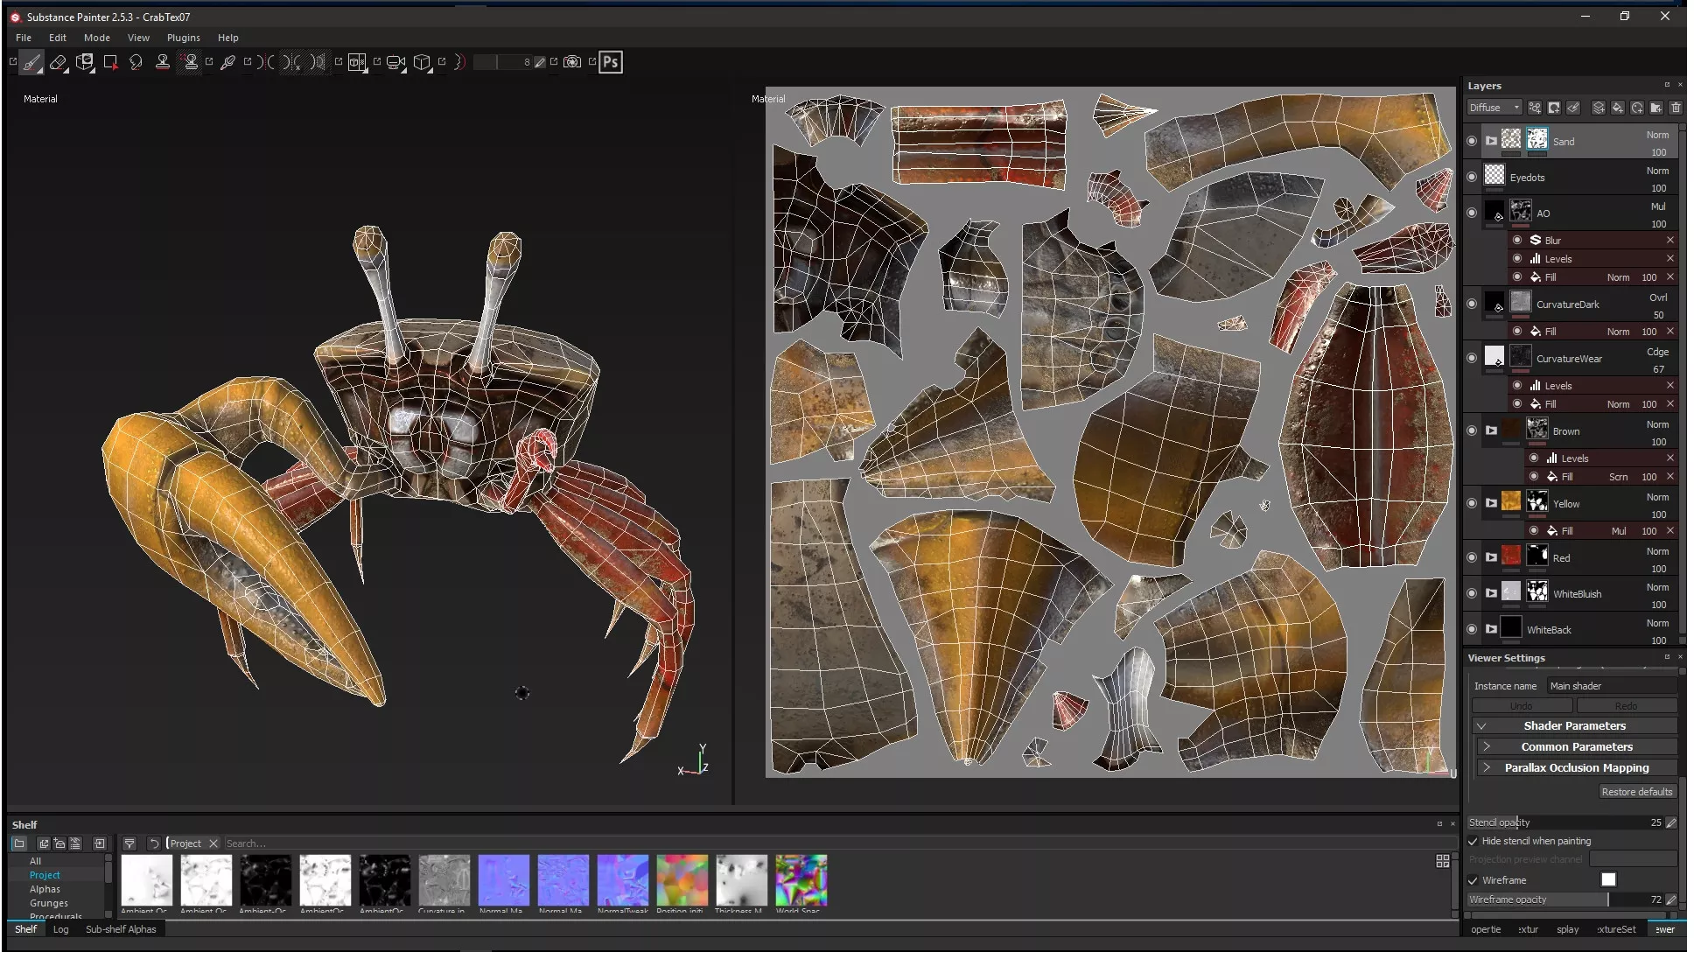The image size is (1694, 959).
Task: Toggle visibility of the Red layer
Action: point(1472,557)
